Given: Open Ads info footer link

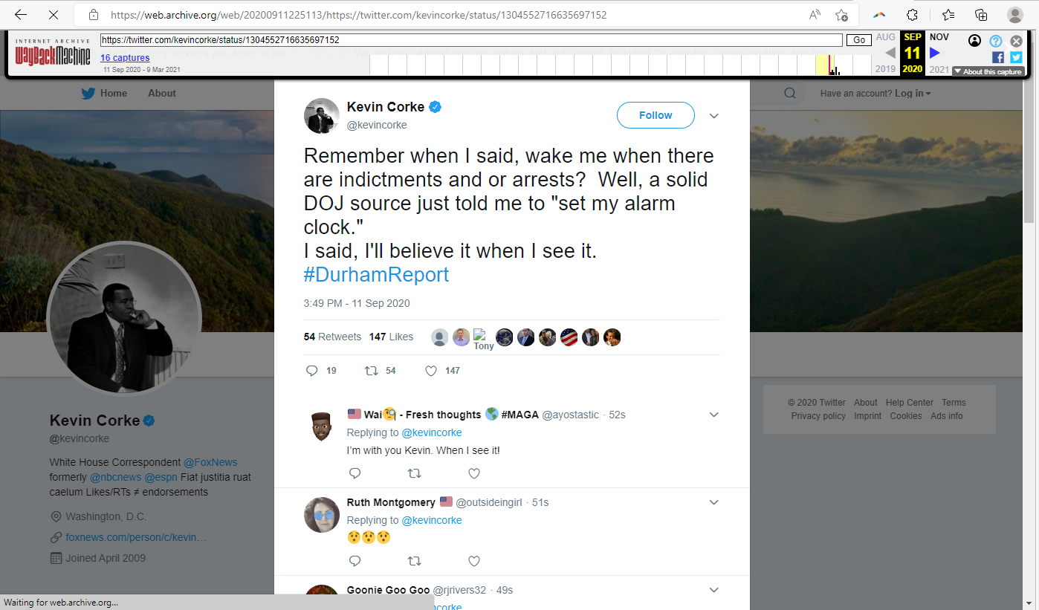Looking at the screenshot, I should (947, 416).
